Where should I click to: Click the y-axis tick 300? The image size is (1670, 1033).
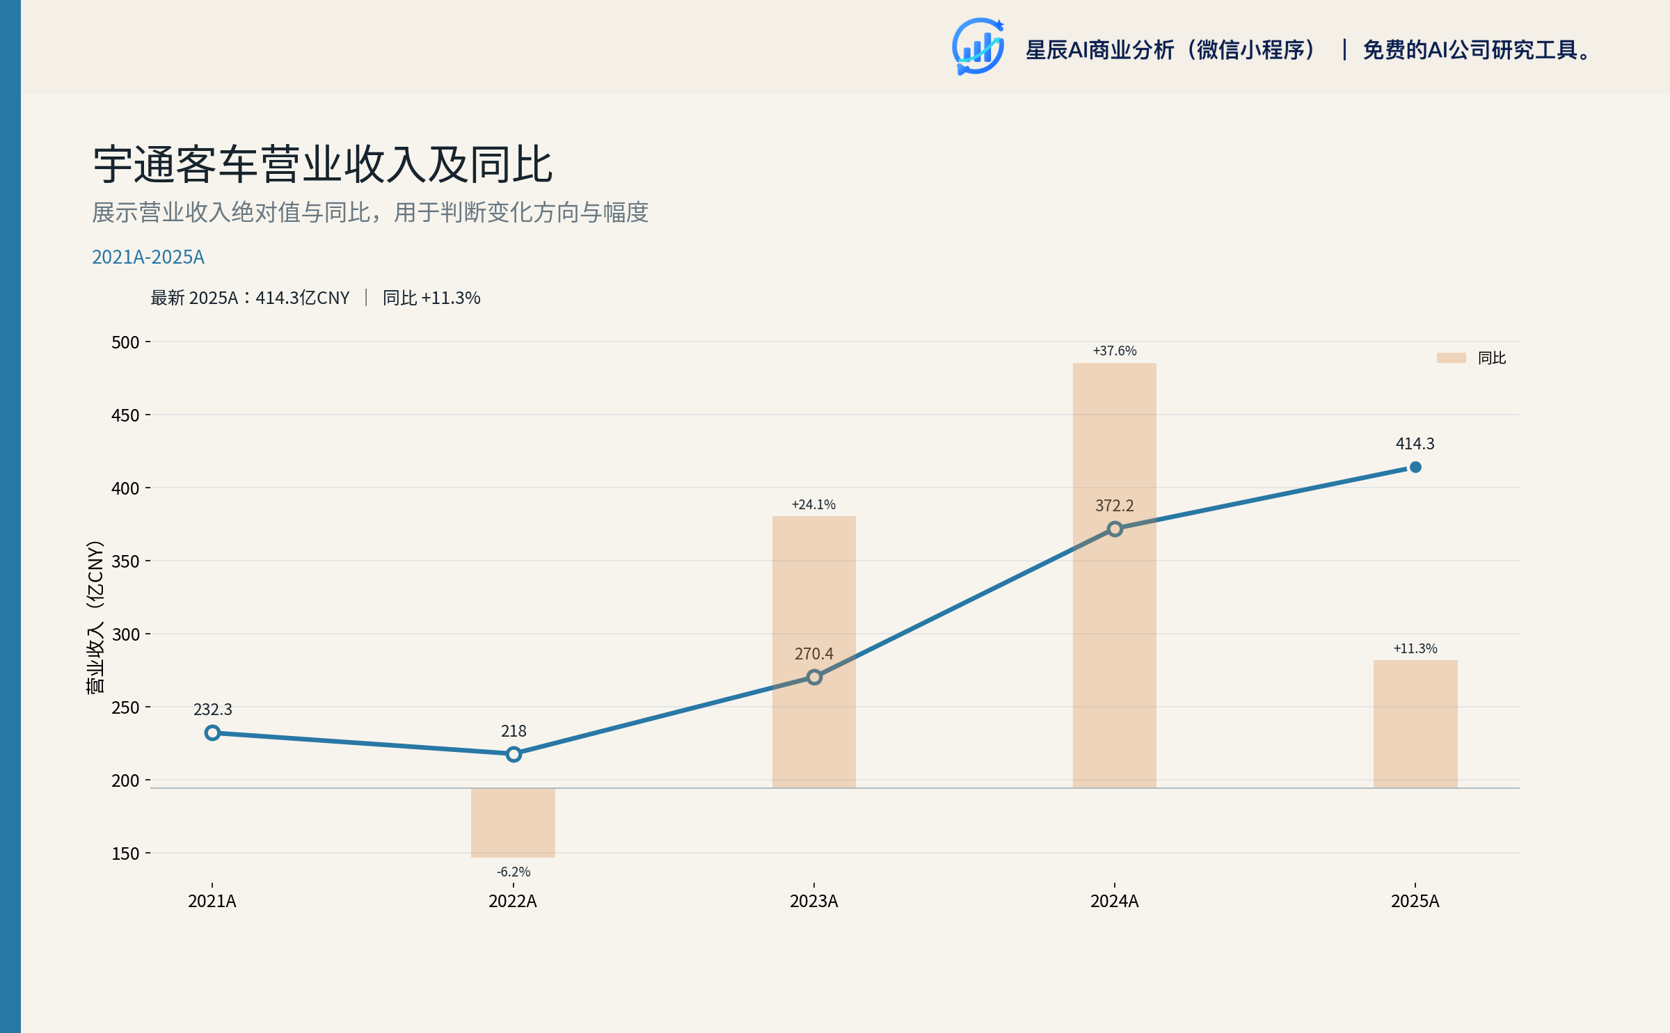coord(126,634)
